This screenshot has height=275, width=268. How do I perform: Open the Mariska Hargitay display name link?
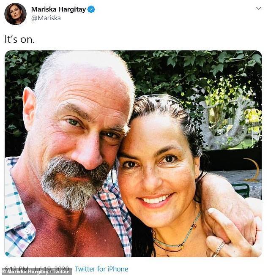(x=58, y=9)
